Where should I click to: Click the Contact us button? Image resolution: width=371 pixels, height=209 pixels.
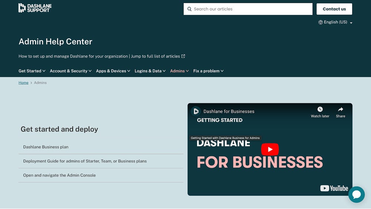click(x=334, y=9)
